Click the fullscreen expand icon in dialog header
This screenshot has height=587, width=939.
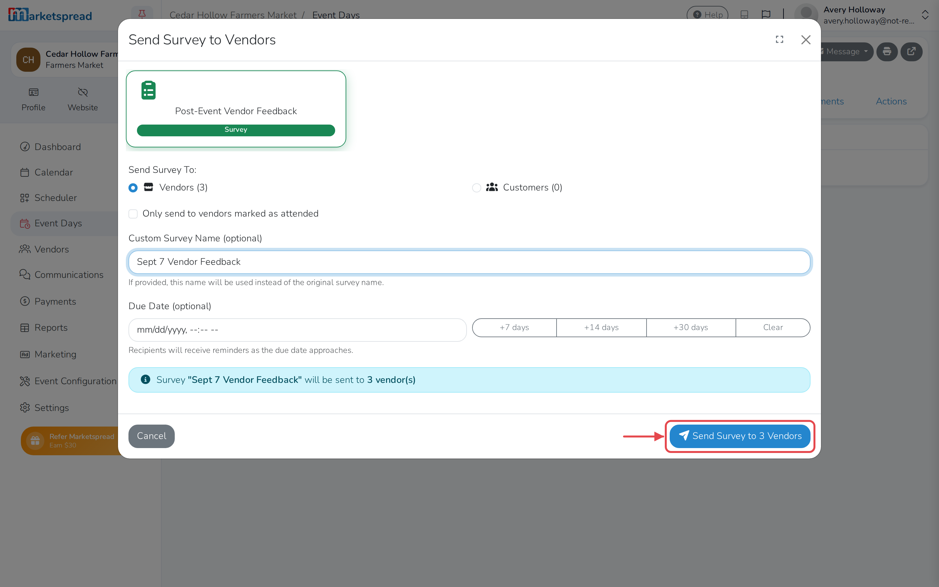[779, 39]
